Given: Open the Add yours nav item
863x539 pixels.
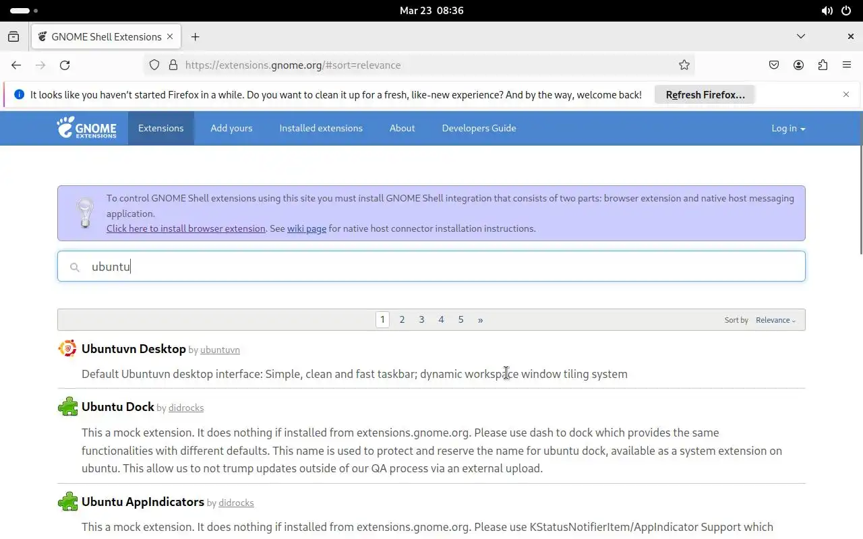Looking at the screenshot, I should click(231, 128).
